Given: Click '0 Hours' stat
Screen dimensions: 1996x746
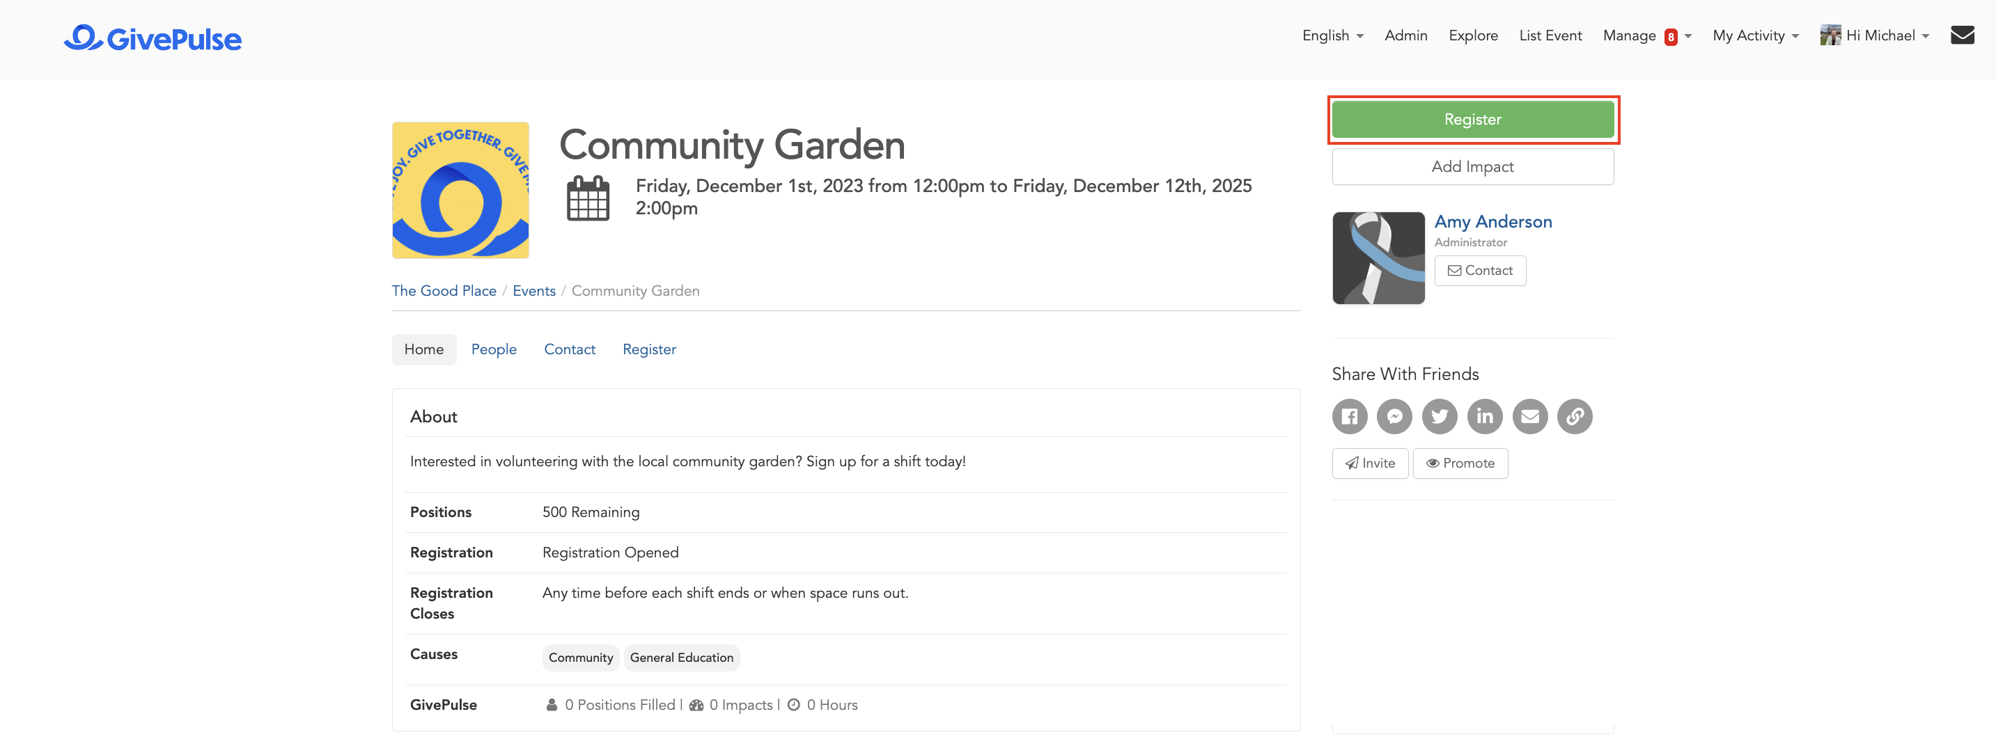Looking at the screenshot, I should [x=832, y=705].
